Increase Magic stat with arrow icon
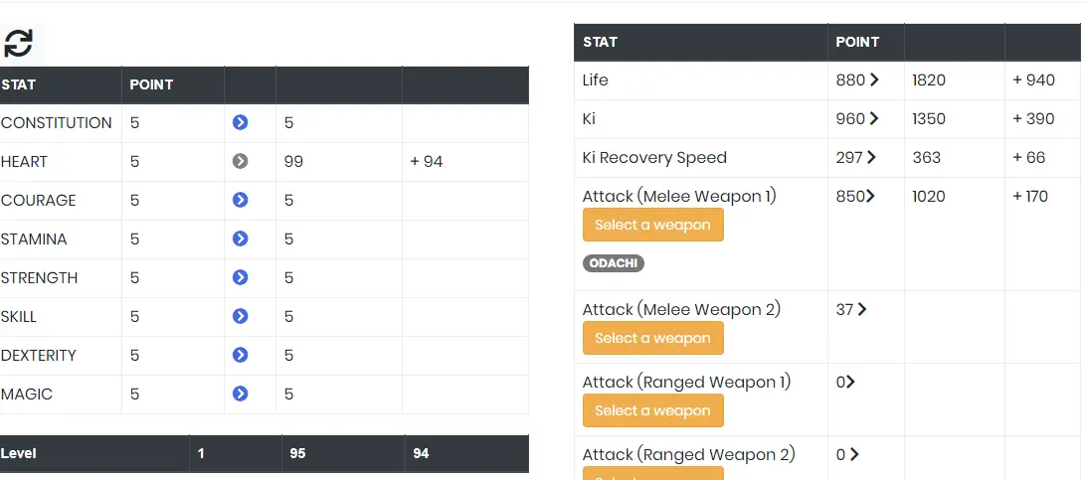The image size is (1087, 480). tap(240, 395)
